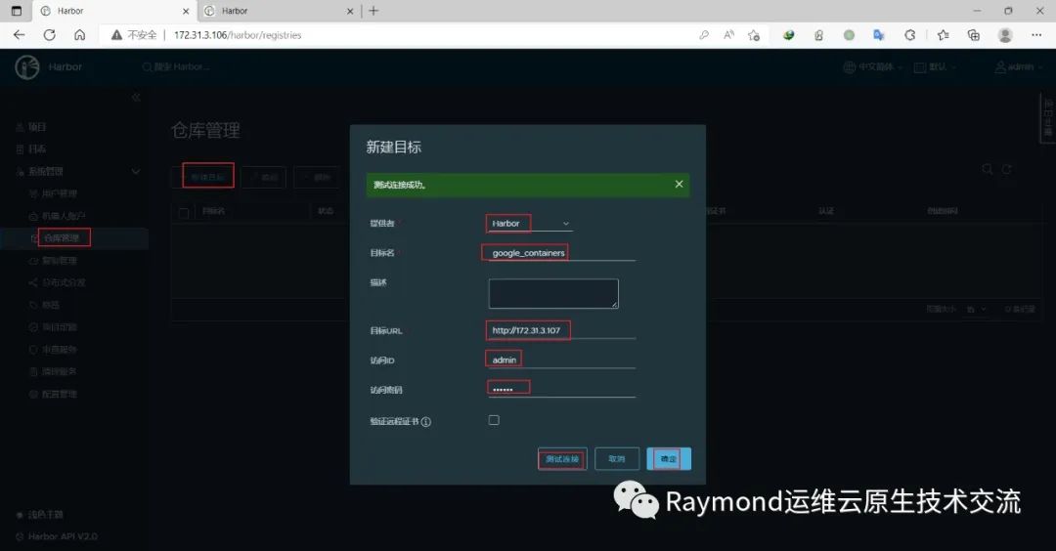Open the browser extensions puzzle icon

point(910,35)
